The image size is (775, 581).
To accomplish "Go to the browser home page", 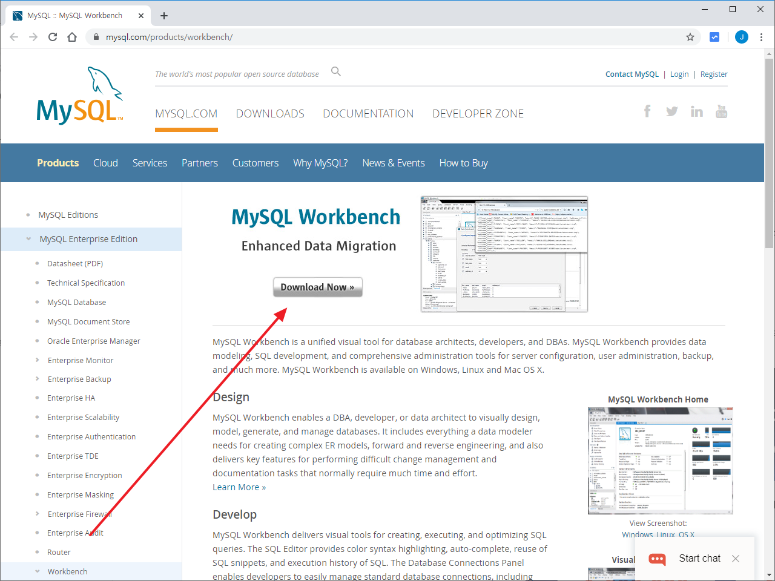I will (72, 37).
